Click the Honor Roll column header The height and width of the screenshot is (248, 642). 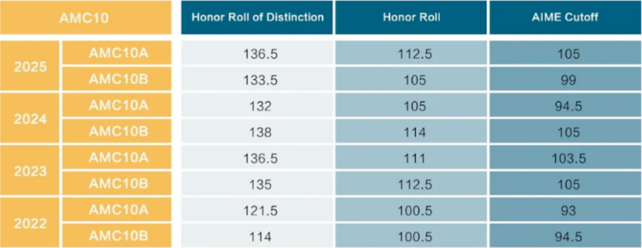click(x=412, y=18)
